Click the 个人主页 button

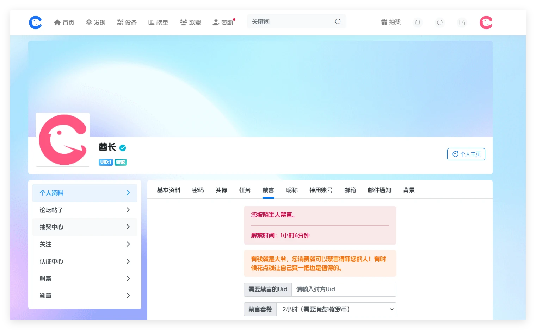click(x=466, y=154)
